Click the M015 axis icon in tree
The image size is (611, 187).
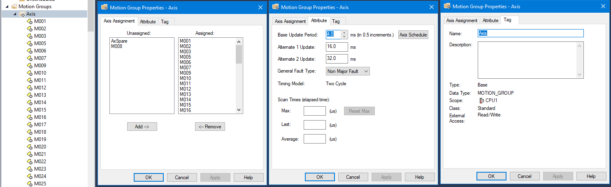click(29, 110)
